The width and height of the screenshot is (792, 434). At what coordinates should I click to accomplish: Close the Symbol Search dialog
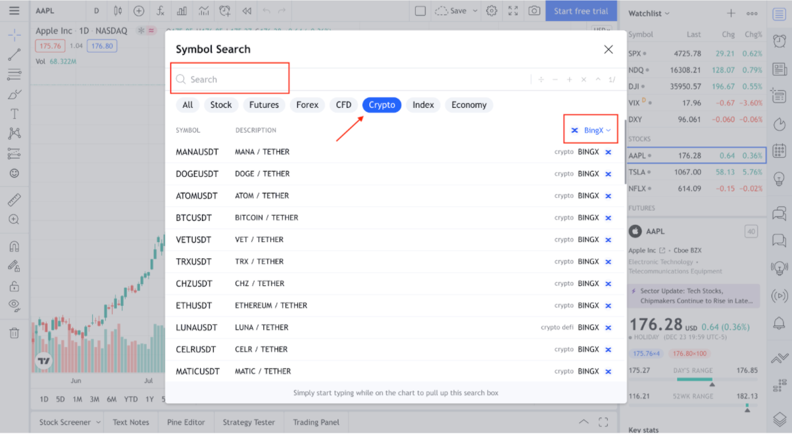608,49
